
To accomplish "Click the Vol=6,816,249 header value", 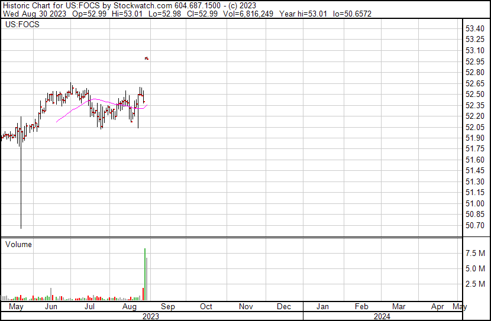I will point(248,14).
